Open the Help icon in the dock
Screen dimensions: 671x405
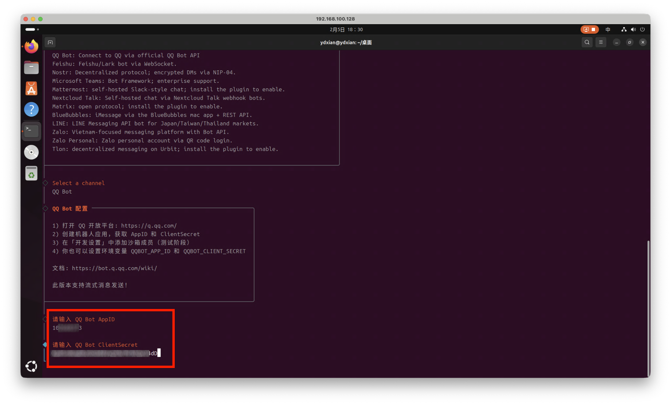tap(32, 110)
